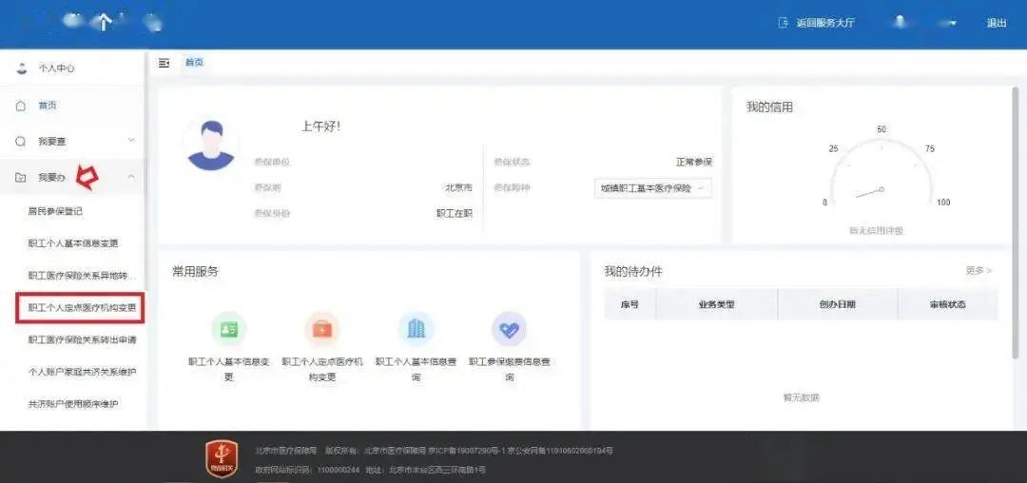Screen dimensions: 1027x483
Task: Click the 职工个人基本信息查询 building icon
Action: point(416,329)
